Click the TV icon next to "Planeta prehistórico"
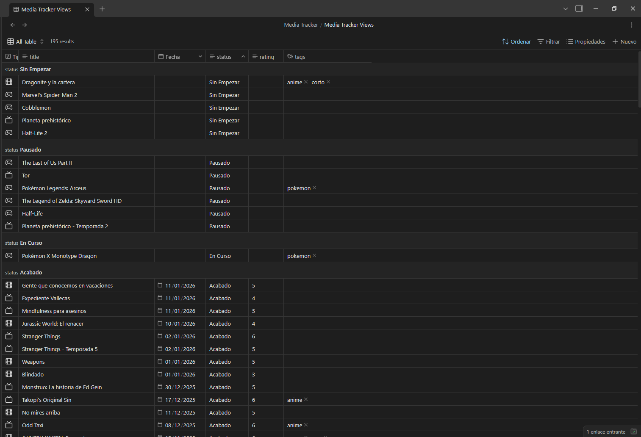Image resolution: width=641 pixels, height=437 pixels. 9,120
